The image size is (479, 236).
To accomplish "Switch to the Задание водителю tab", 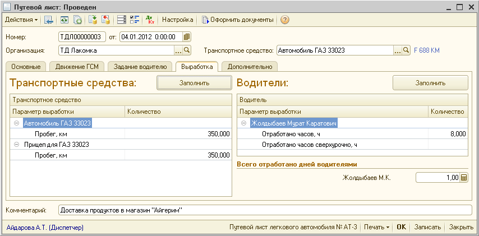I will click(x=140, y=67).
